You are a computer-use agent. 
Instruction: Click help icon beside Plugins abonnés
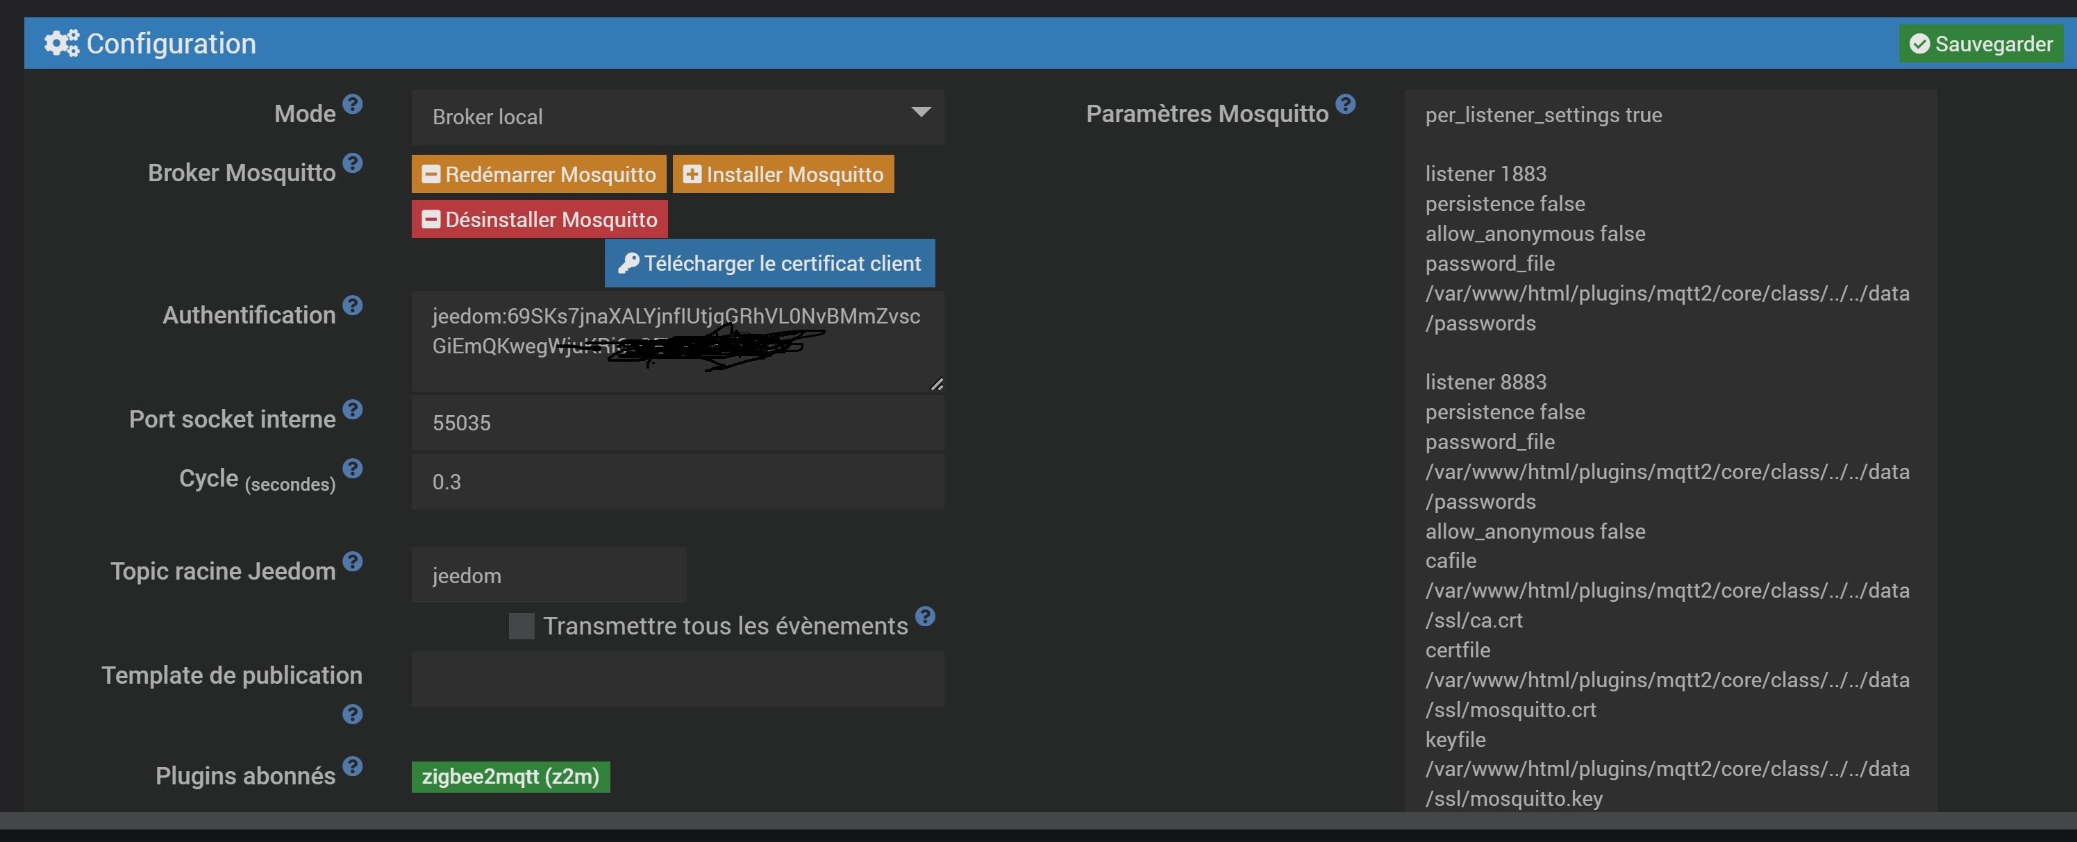(x=352, y=766)
